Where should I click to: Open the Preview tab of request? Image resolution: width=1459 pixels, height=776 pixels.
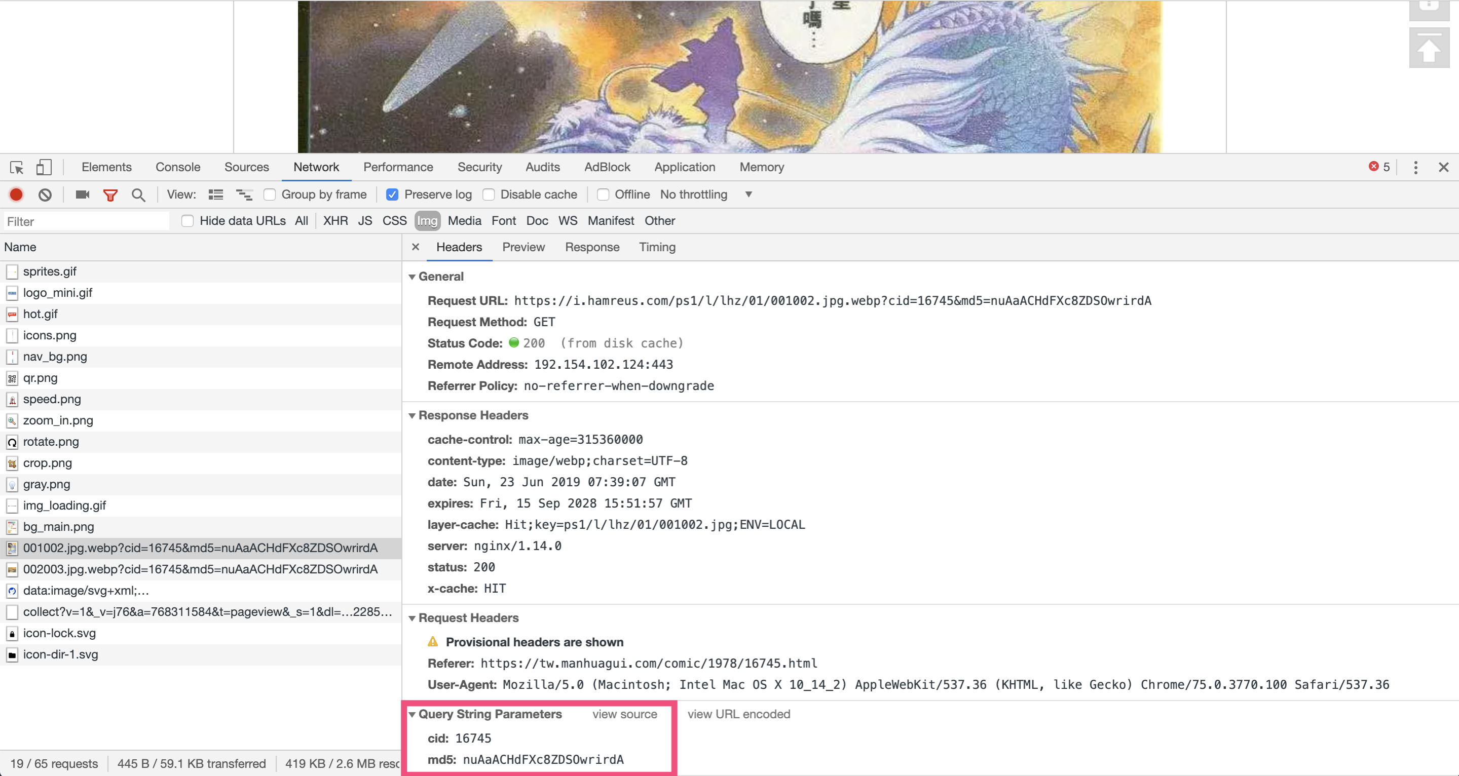click(x=523, y=247)
